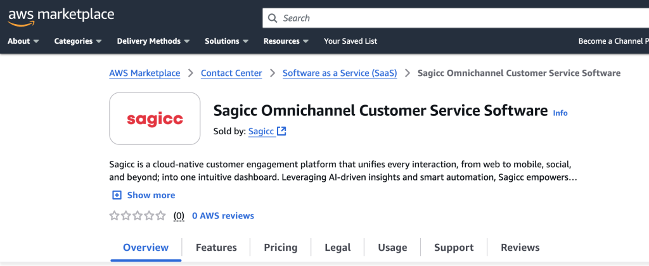Click the AWS Marketplace logo
This screenshot has width=649, height=266.
point(61,16)
